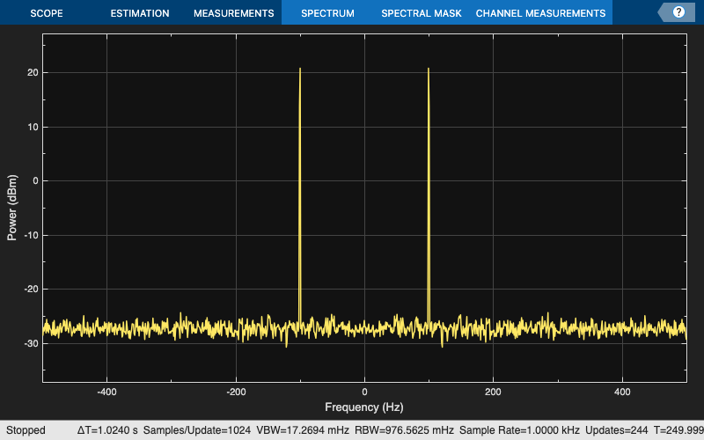Click the 0 dBm power tick label
Screen dimensions: 704x440
pos(35,181)
